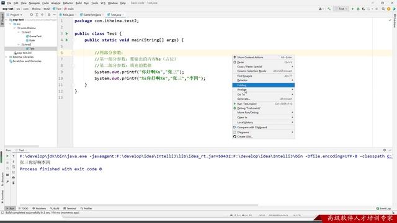Open the Test run configuration dropdown

[x=341, y=9]
